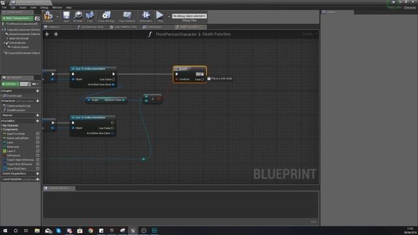Image resolution: width=418 pixels, height=235 pixels.
Task: Open the Window menu
Action: (57, 7)
